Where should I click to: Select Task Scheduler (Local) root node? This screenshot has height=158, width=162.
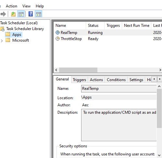(19, 23)
